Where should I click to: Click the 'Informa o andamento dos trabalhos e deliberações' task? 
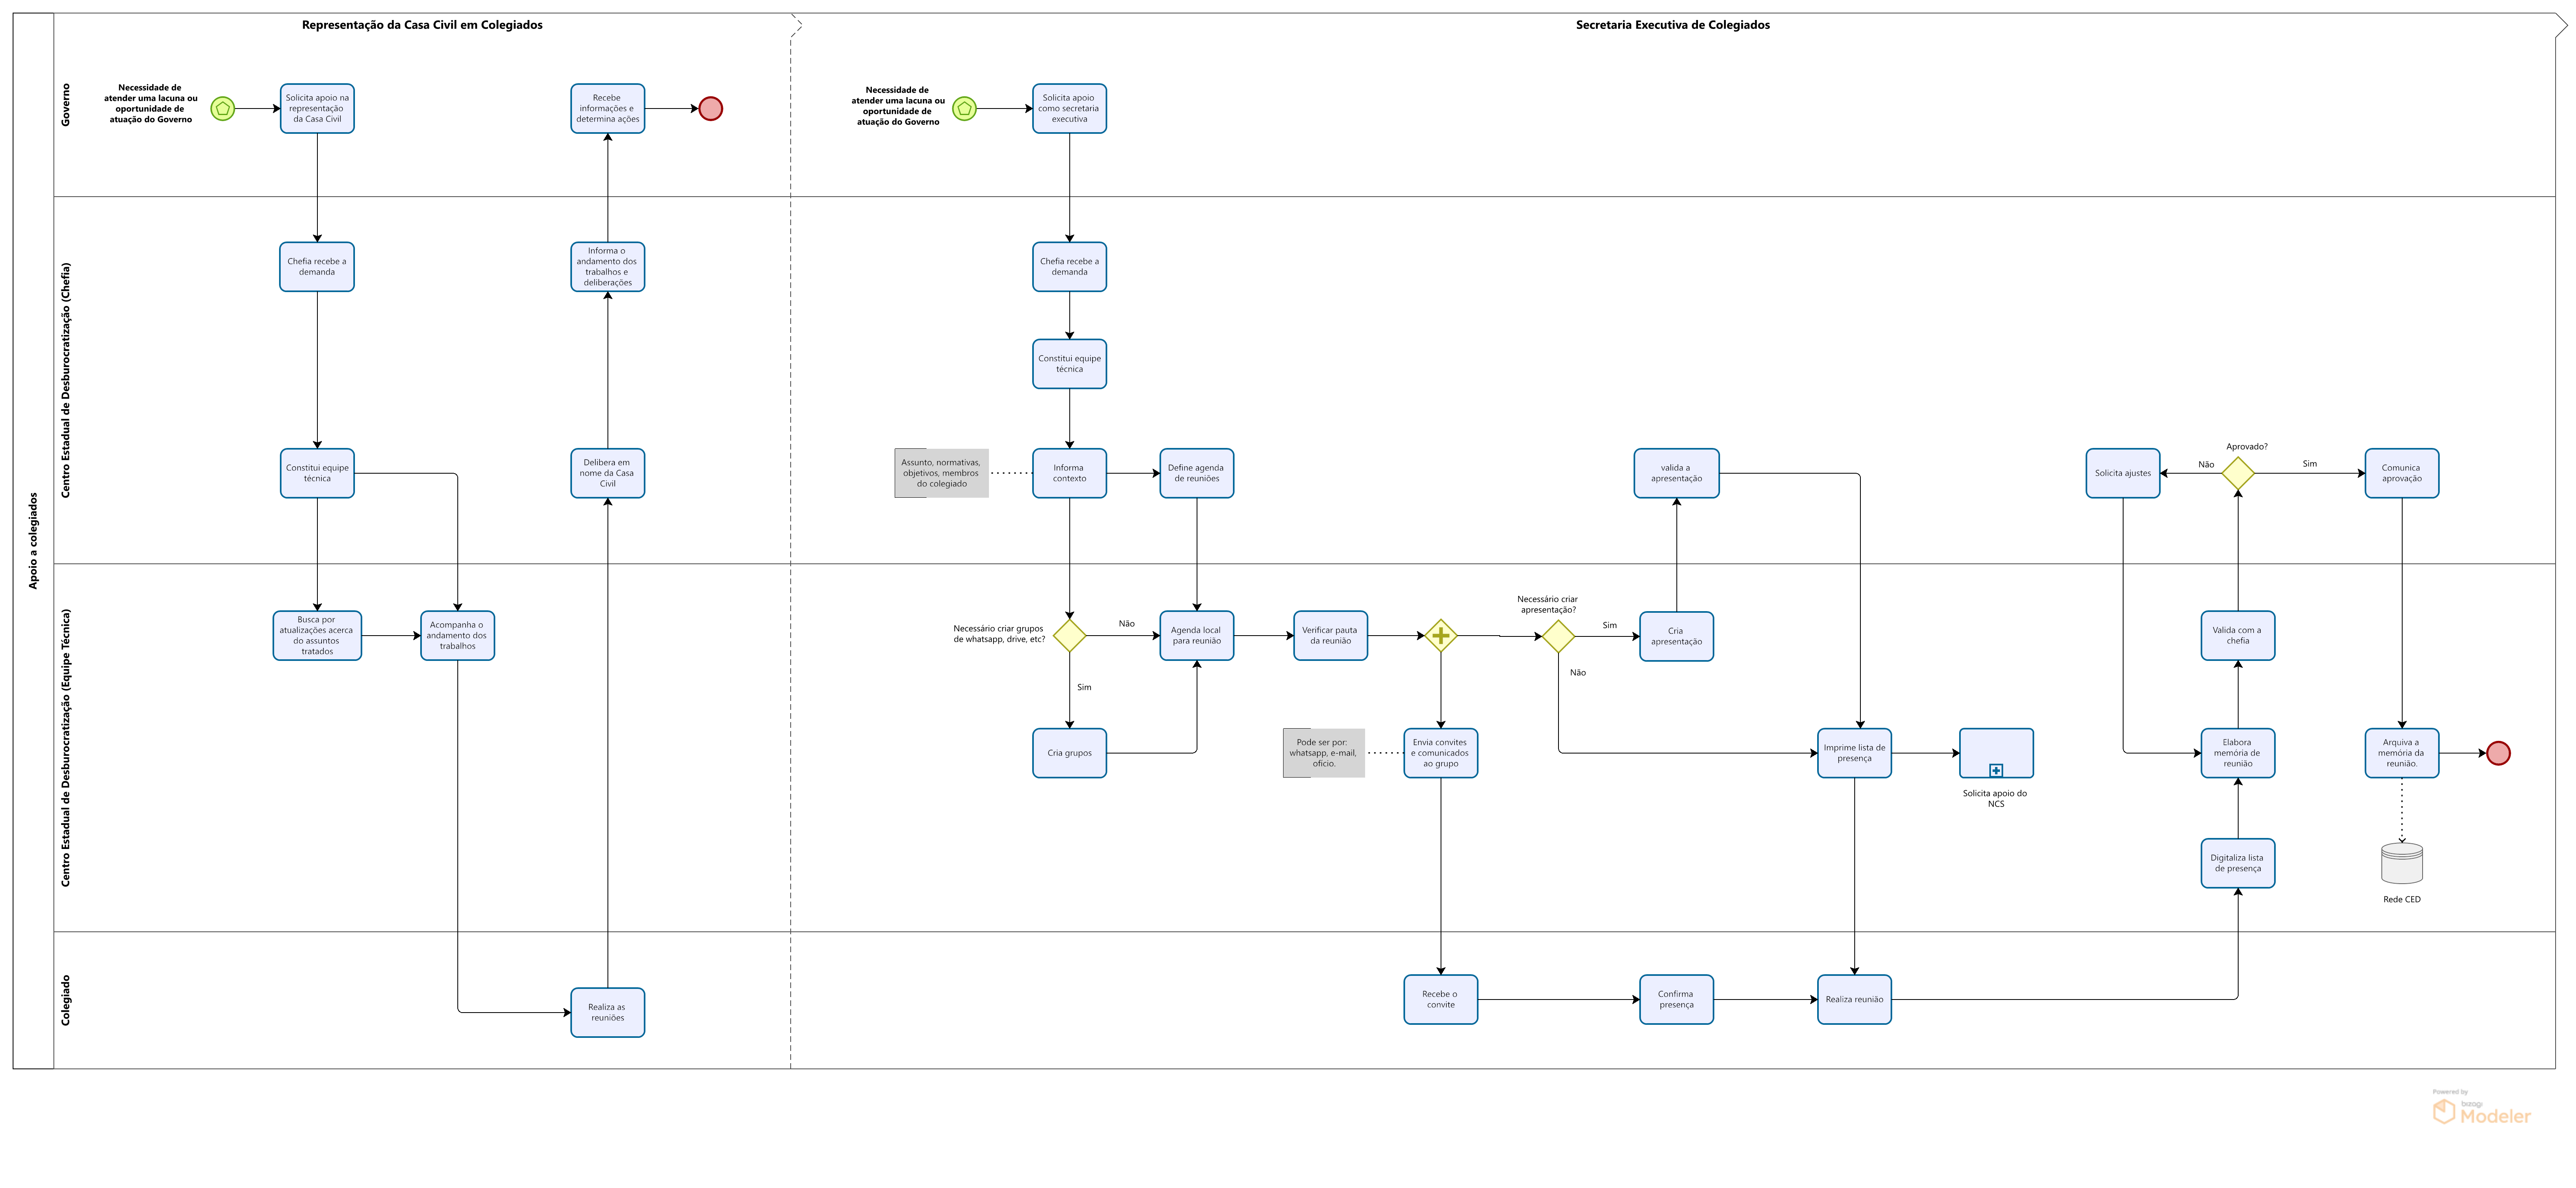[608, 267]
